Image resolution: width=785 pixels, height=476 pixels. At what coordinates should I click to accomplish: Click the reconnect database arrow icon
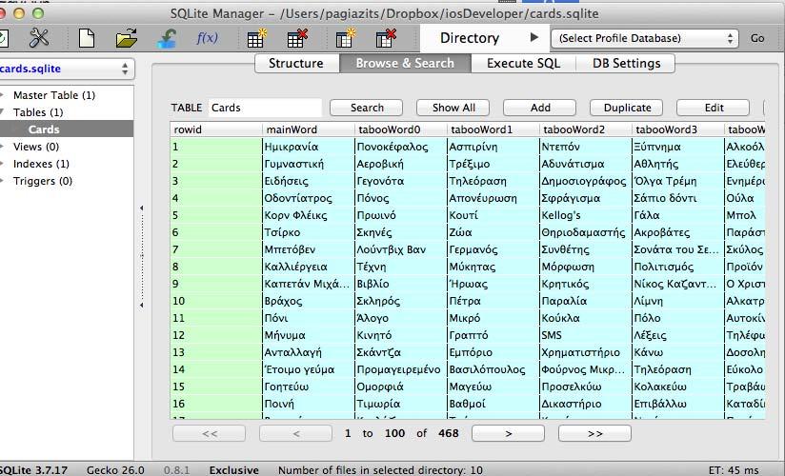point(167,38)
